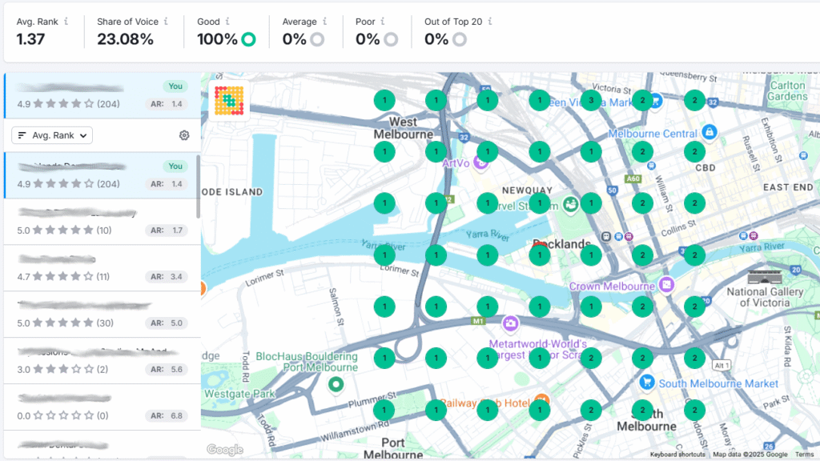The height and width of the screenshot is (461, 820).
Task: Click the sidebar competitor list scrollbar
Action: coord(198,186)
